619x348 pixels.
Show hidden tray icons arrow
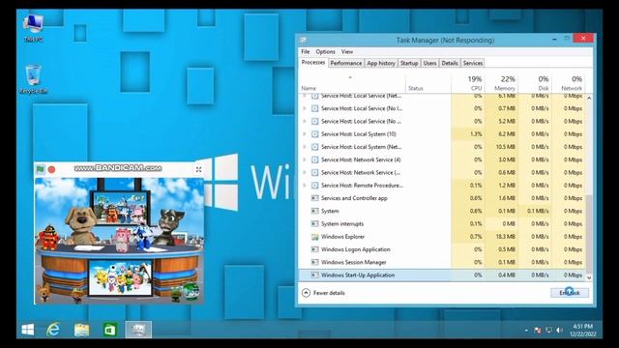[526, 331]
